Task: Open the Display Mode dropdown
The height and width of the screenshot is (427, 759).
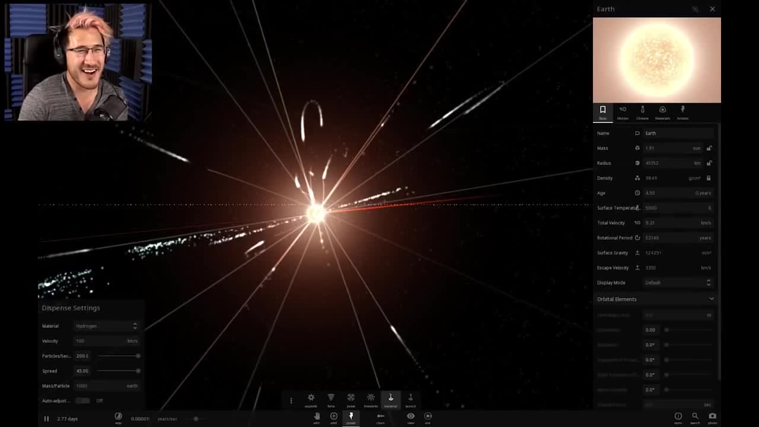Action: pyautogui.click(x=678, y=283)
